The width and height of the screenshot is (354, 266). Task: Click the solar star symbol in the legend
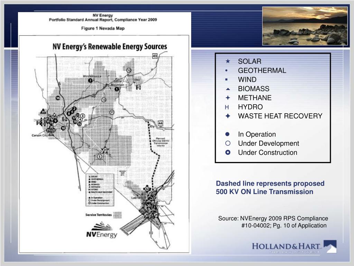(x=228, y=61)
